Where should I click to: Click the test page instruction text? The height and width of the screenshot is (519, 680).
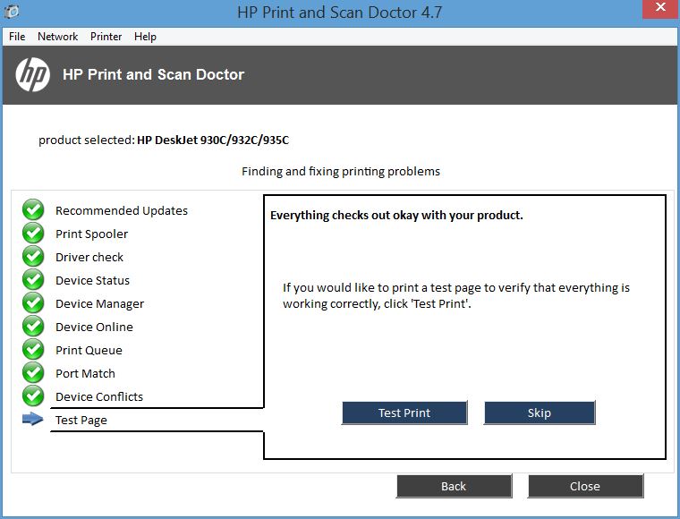[456, 295]
